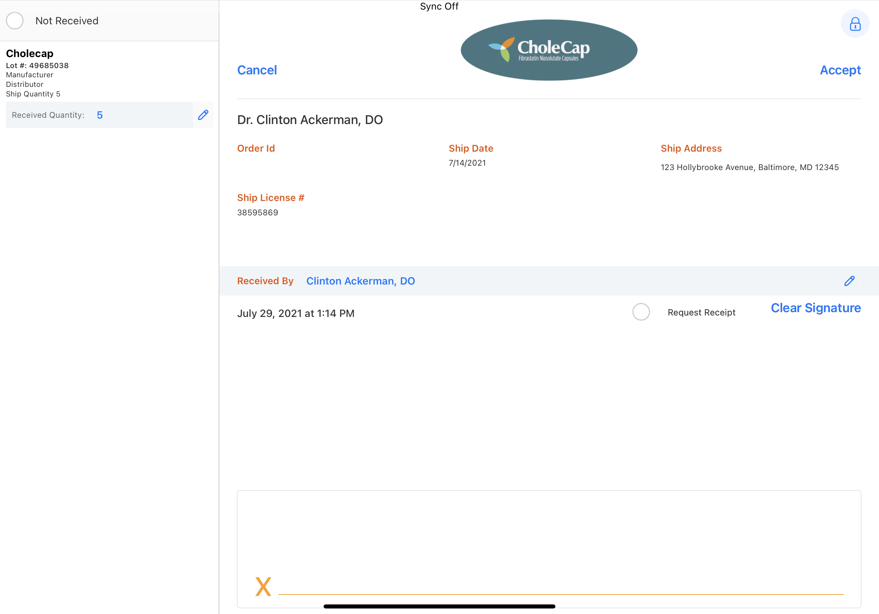This screenshot has height=614, width=879.
Task: Click Clinton Ackerman, DO receiver name
Action: point(360,280)
